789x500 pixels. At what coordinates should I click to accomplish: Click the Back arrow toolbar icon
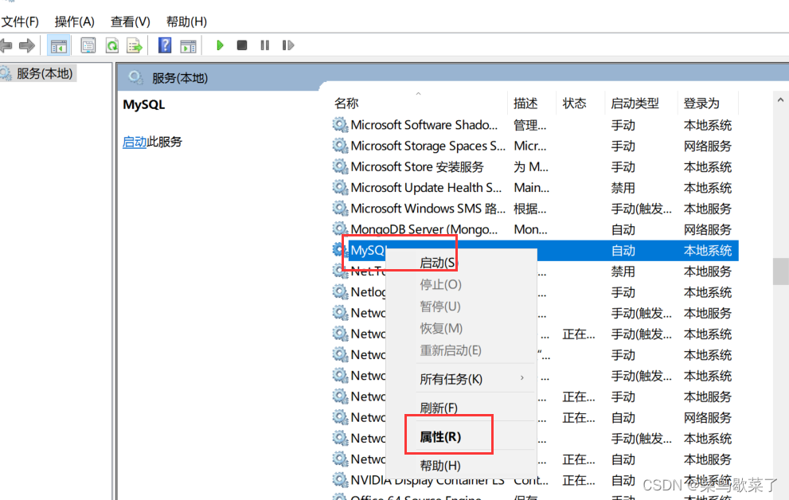pyautogui.click(x=6, y=45)
